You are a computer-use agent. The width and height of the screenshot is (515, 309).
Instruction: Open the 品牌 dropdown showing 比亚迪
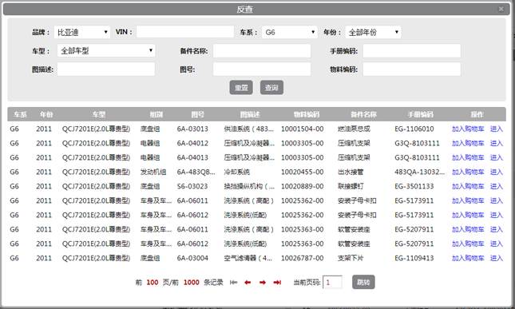pos(82,32)
